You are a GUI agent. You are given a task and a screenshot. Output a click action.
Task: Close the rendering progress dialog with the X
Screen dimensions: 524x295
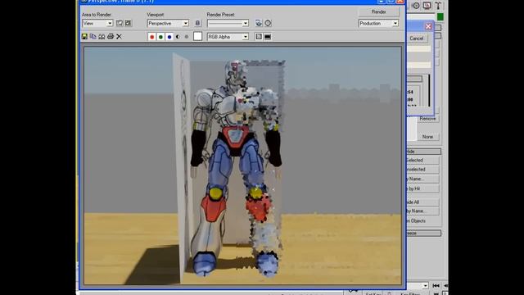pyautogui.click(x=428, y=26)
